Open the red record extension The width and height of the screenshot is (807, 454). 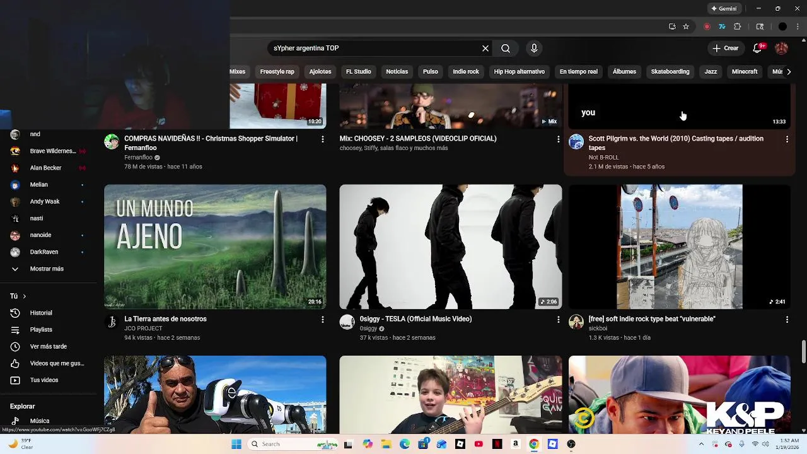point(707,26)
